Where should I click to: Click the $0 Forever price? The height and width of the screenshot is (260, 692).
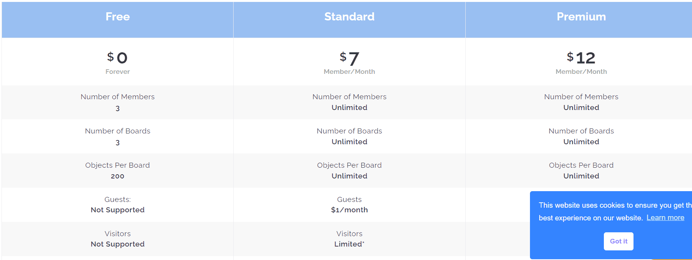click(117, 62)
